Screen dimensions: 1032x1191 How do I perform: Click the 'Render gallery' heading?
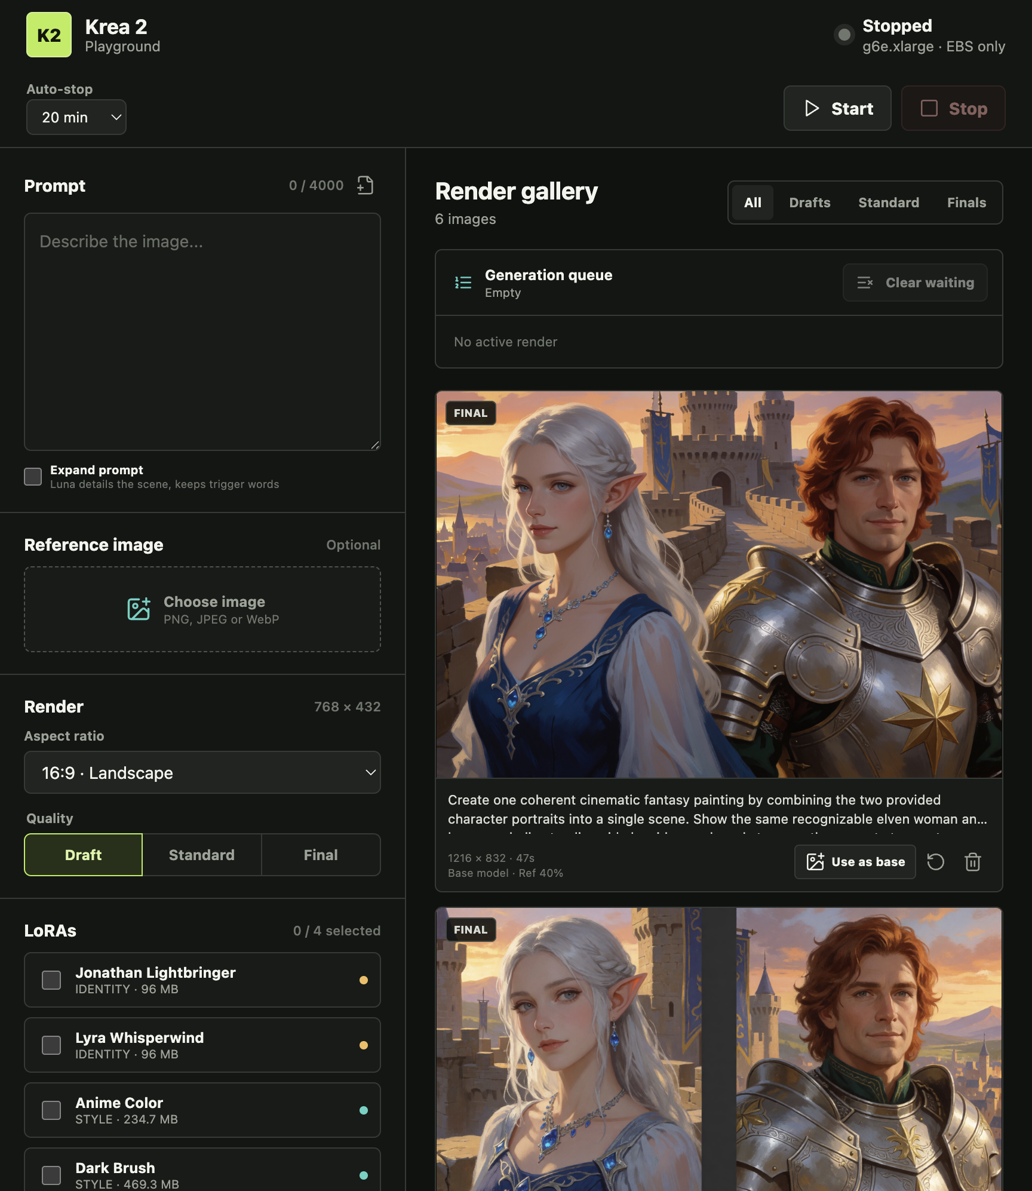pos(516,191)
